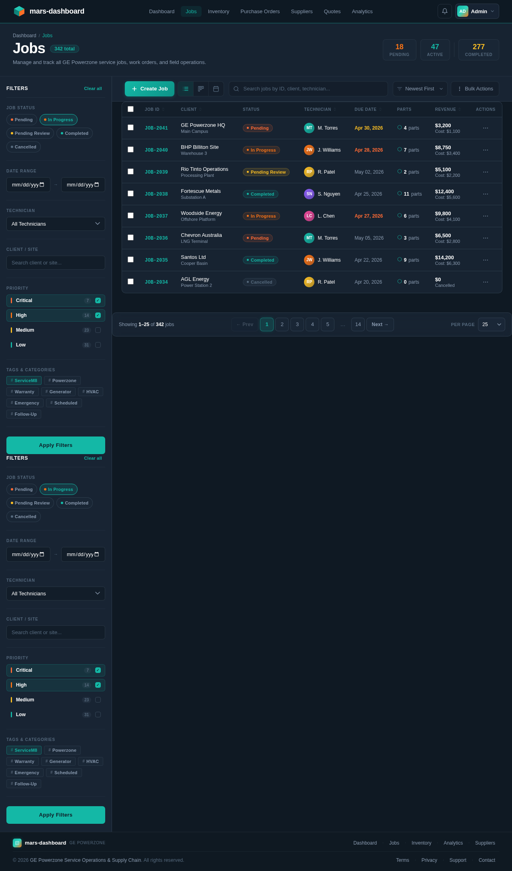
Task: Open actions menu for JOB-2038
Action: pos(486,194)
